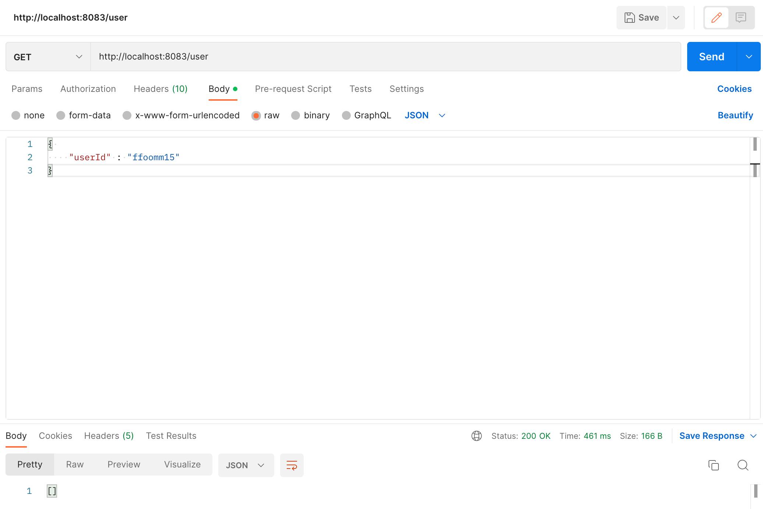
Task: Open the request body JSON format dropdown
Action: click(x=425, y=115)
